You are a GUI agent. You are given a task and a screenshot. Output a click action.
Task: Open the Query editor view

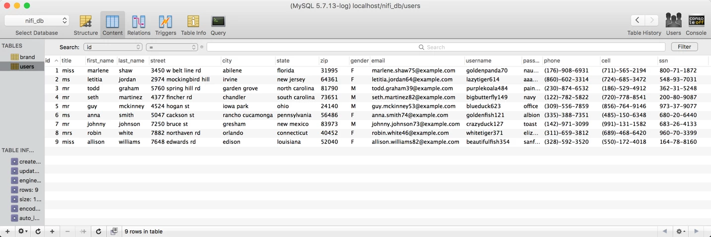(218, 25)
